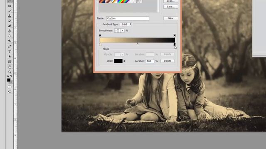Swap foreground and background colors

[x=11, y=76]
